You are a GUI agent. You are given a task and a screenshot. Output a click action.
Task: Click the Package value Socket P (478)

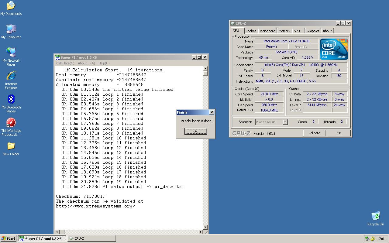click(287, 52)
